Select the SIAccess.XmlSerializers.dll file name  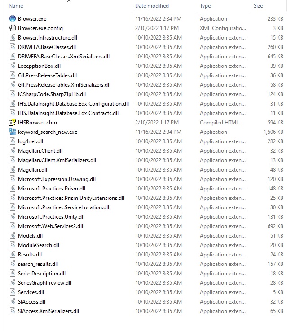(48, 311)
